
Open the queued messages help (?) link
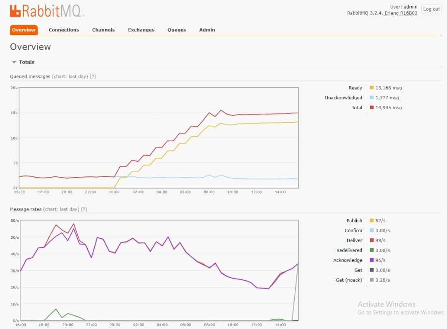pos(93,77)
